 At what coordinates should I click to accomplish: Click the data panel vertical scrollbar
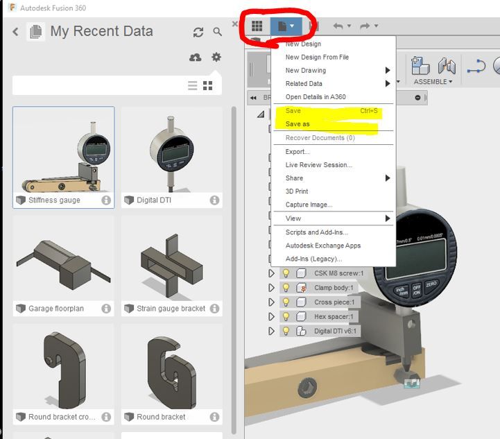tap(234, 270)
